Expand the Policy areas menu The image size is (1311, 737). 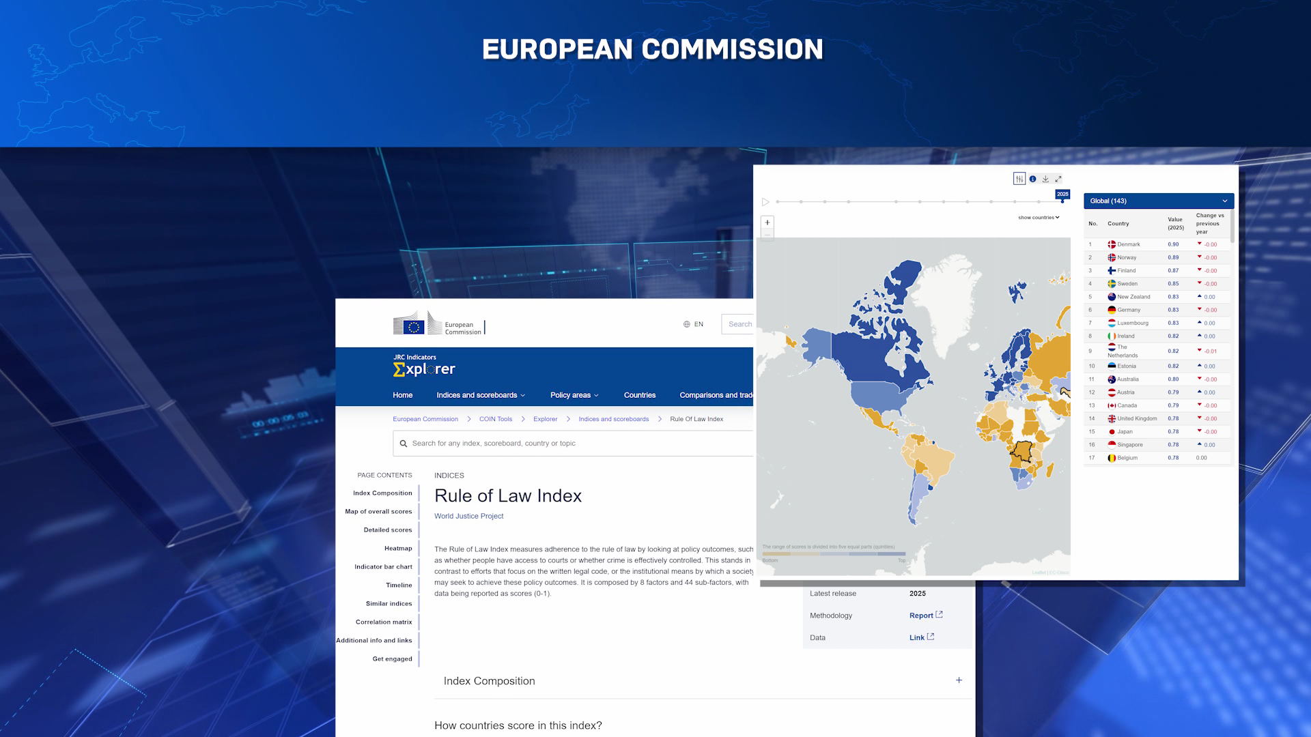(x=574, y=395)
